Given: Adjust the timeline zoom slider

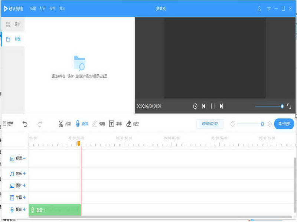Looking at the screenshot, I should (x=251, y=124).
